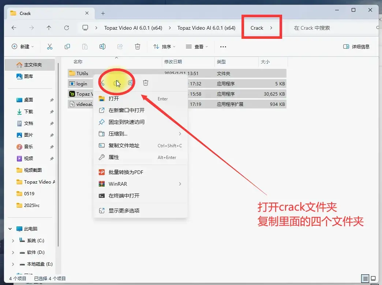Click the Cut icon in the toolbar
382x285 pixels.
click(x=50, y=47)
